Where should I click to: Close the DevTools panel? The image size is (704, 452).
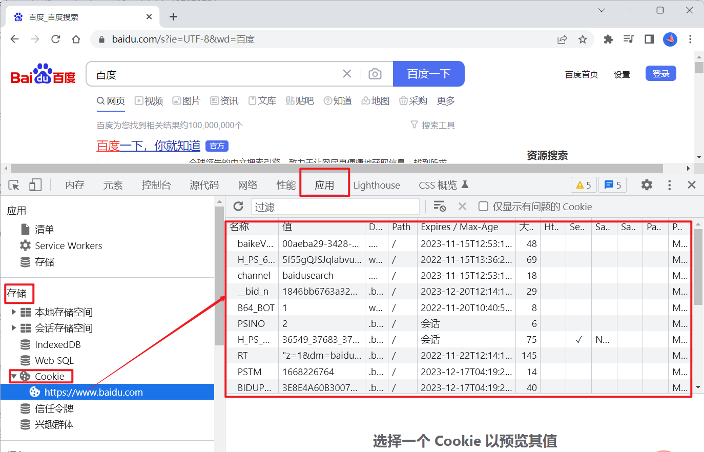click(692, 185)
